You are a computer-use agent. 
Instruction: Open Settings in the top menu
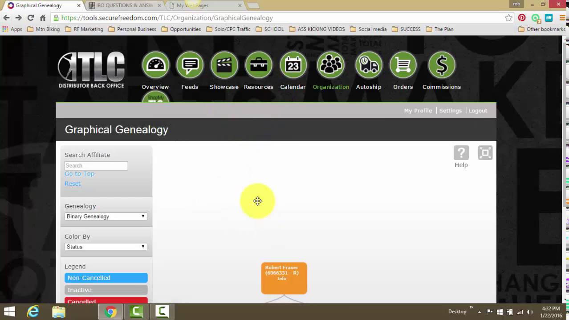tap(450, 111)
